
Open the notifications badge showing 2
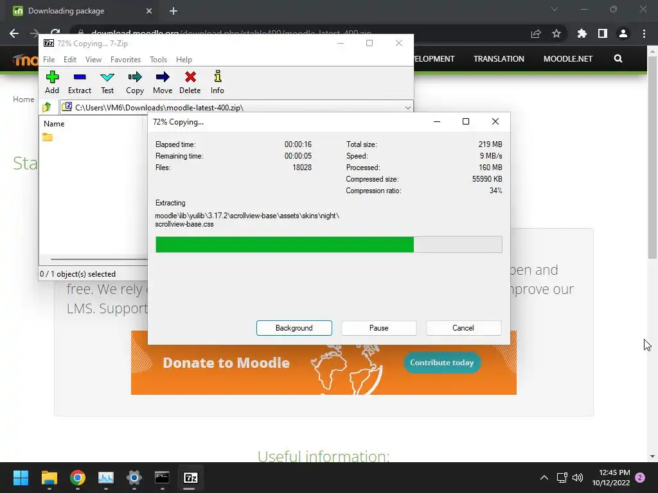(x=640, y=478)
